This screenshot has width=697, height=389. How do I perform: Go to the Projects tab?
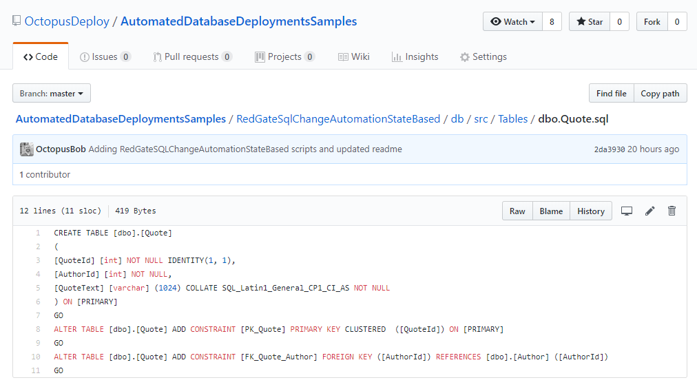(x=284, y=57)
